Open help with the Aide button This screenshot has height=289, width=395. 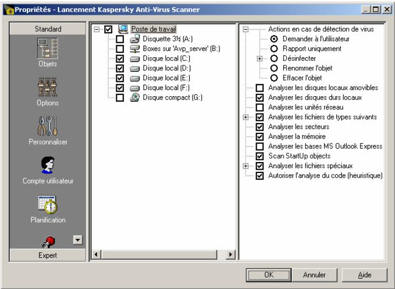[x=364, y=275]
